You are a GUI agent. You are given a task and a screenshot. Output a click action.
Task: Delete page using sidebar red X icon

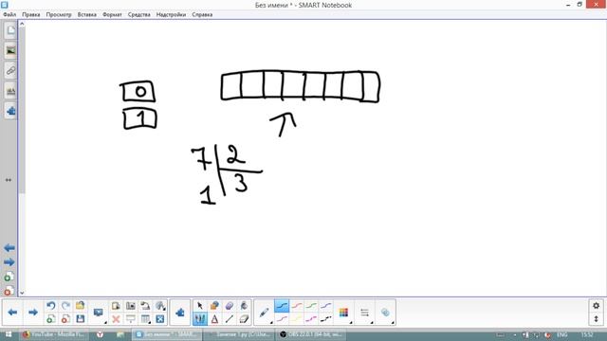coord(9,291)
